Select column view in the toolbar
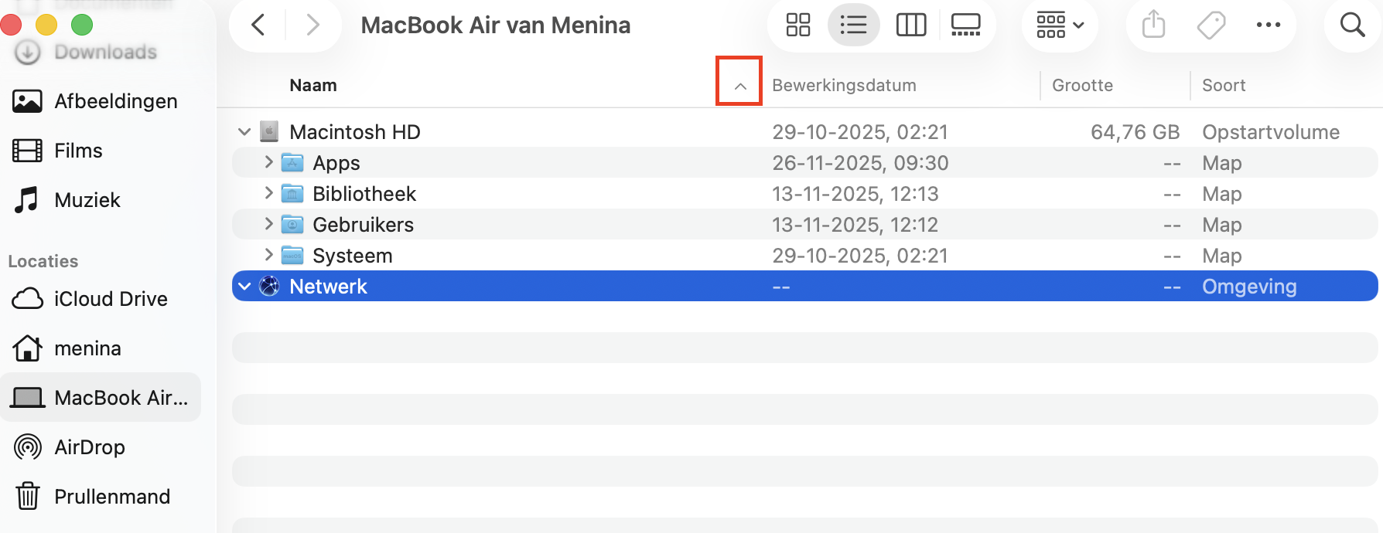Image resolution: width=1383 pixels, height=533 pixels. pos(910,24)
